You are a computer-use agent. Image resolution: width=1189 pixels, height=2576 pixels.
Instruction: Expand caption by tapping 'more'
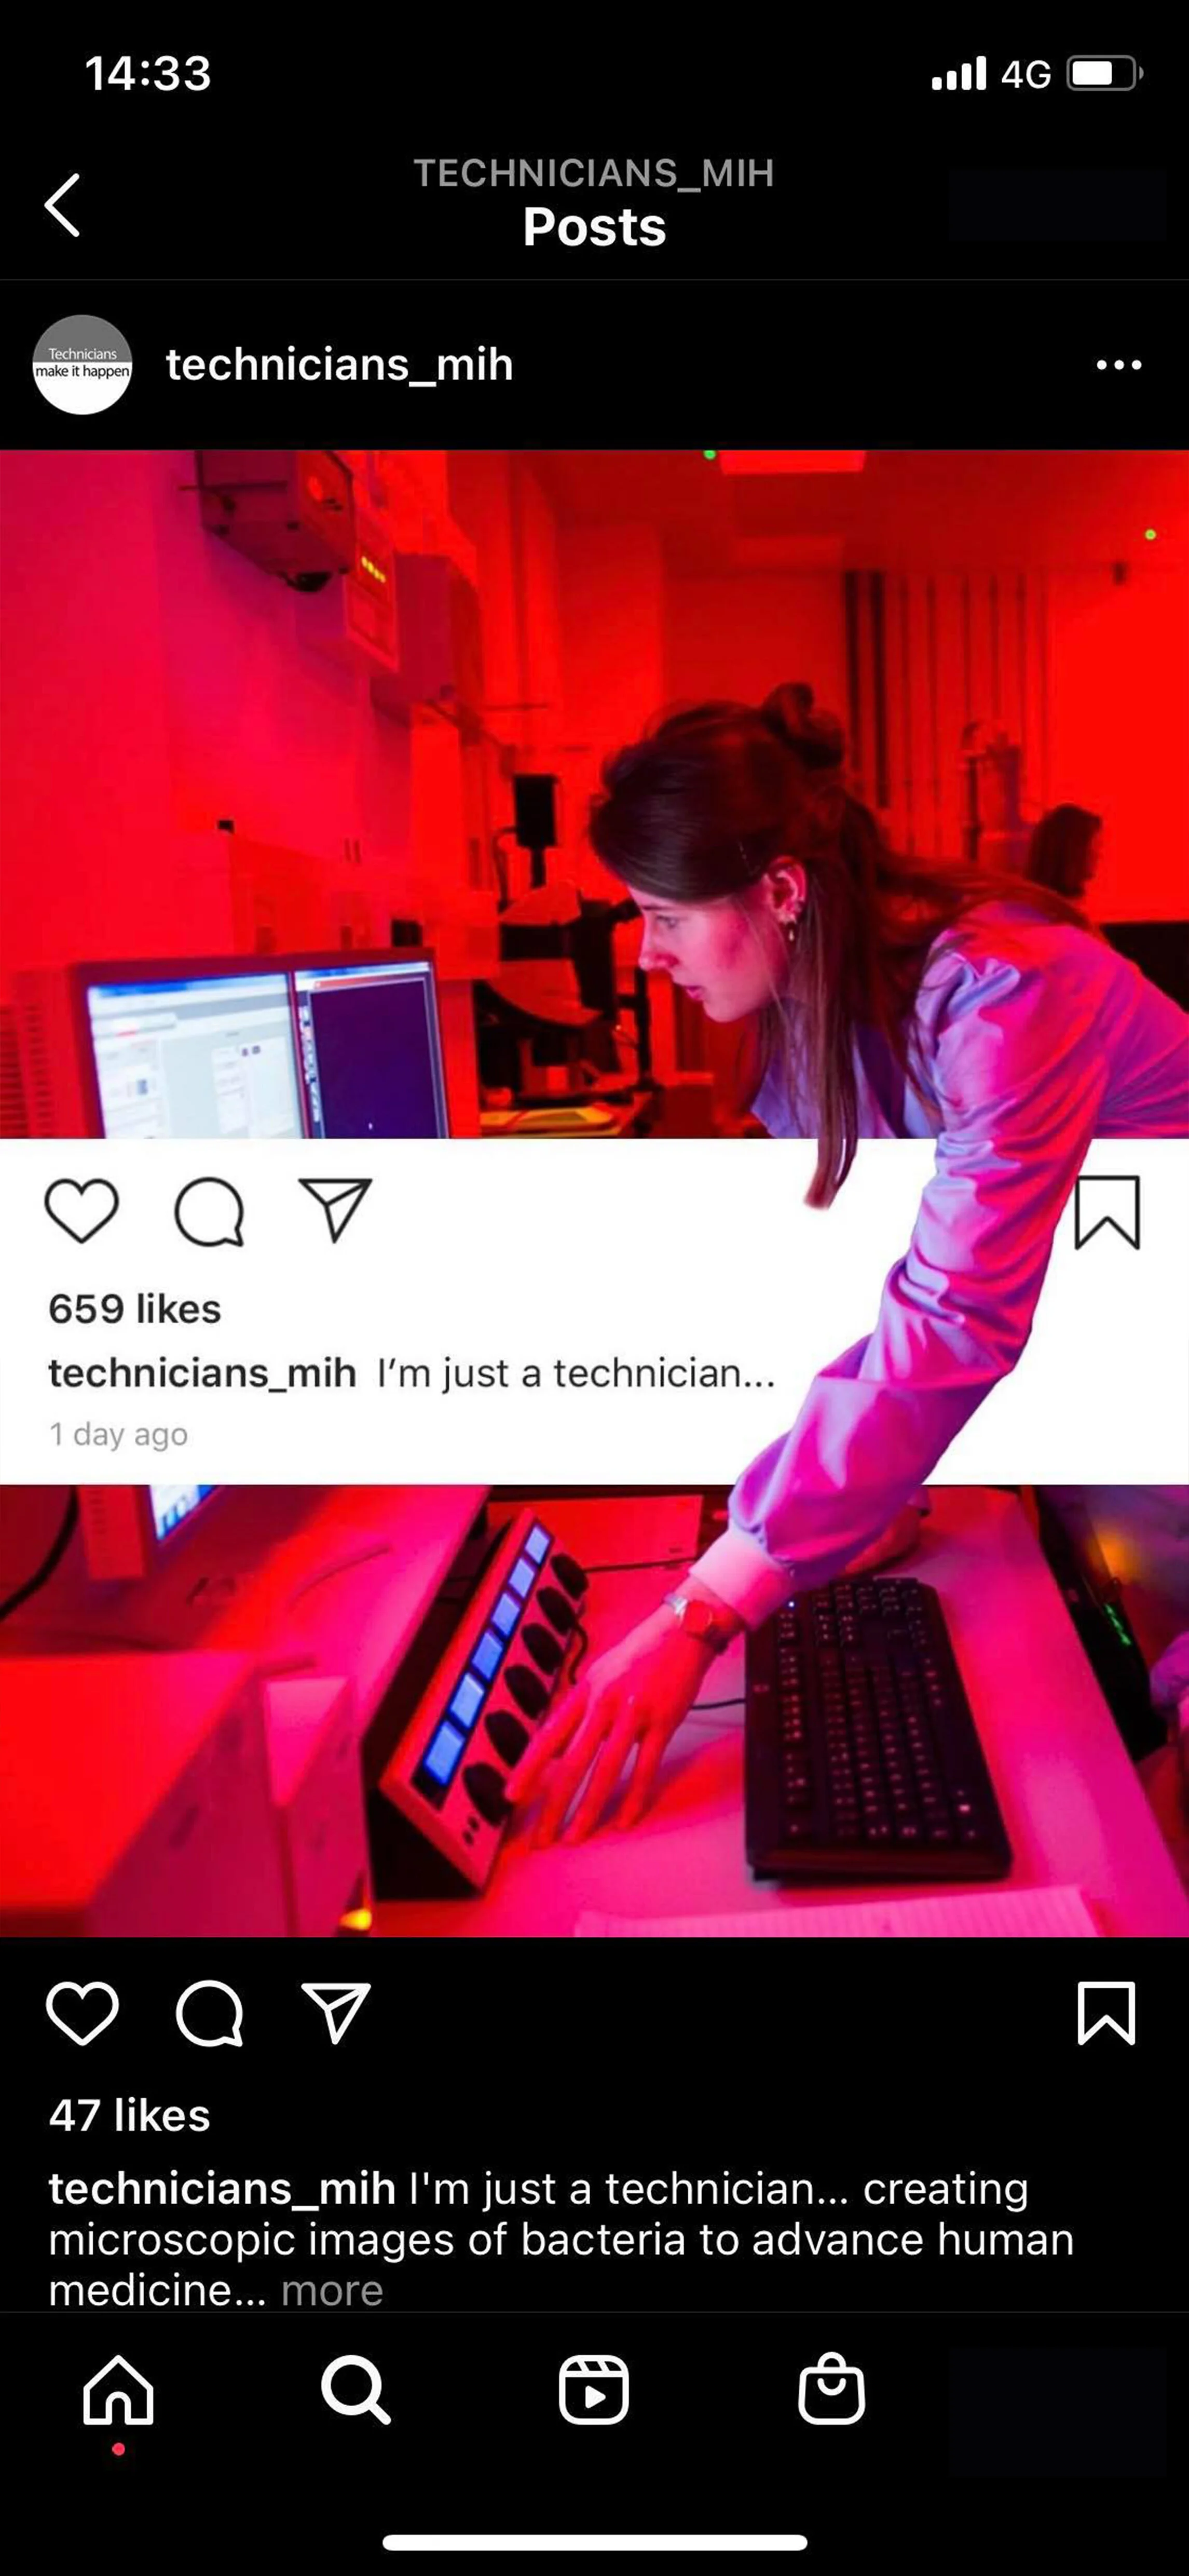coord(332,2290)
